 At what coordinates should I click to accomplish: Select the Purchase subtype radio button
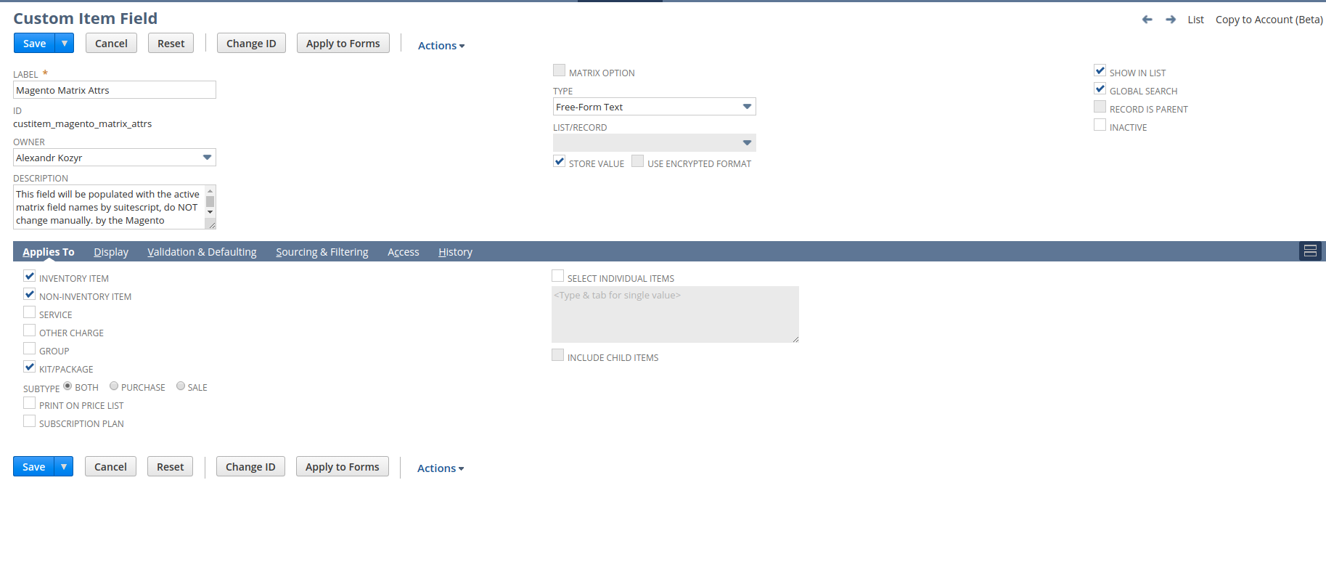coord(114,386)
